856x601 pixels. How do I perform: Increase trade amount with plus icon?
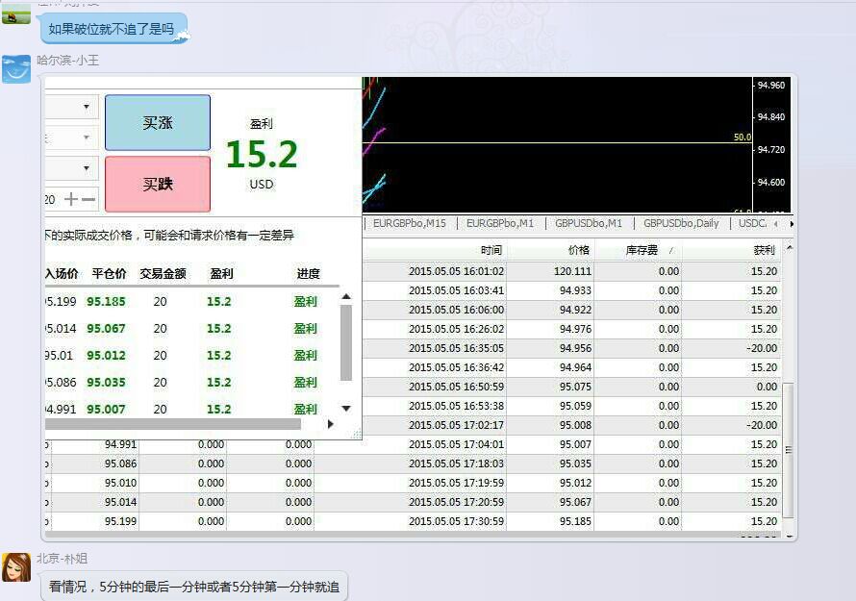point(71,199)
